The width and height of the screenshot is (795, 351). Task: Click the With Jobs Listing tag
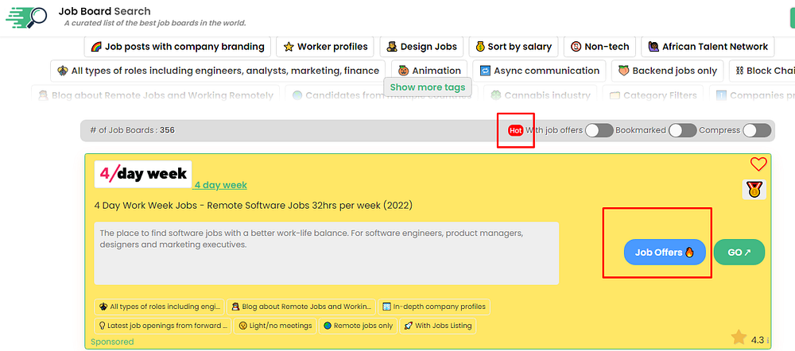(x=437, y=326)
